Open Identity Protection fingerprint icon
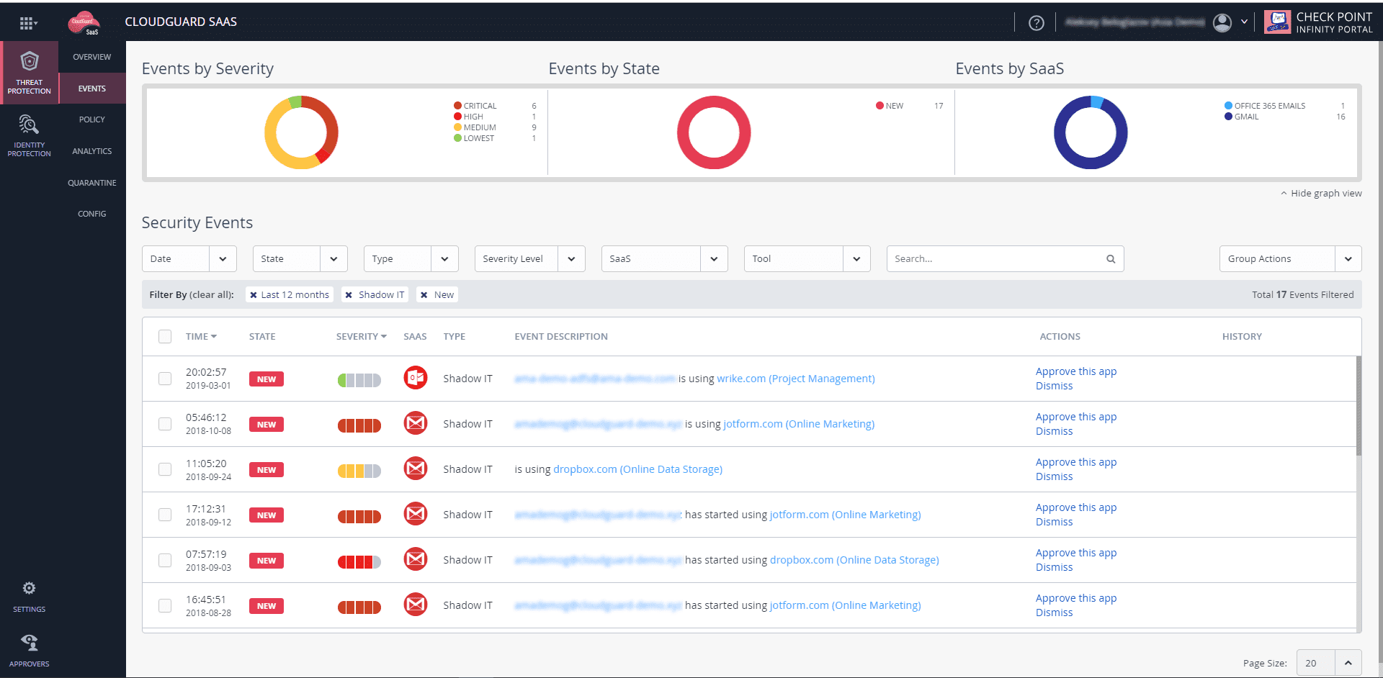Screen dimensions: 1383x678 coord(29,125)
